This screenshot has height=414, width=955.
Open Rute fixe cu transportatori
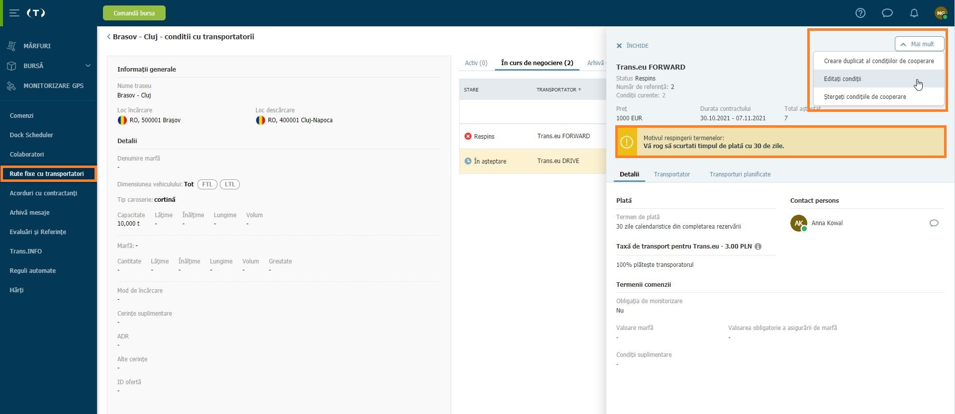(x=47, y=174)
